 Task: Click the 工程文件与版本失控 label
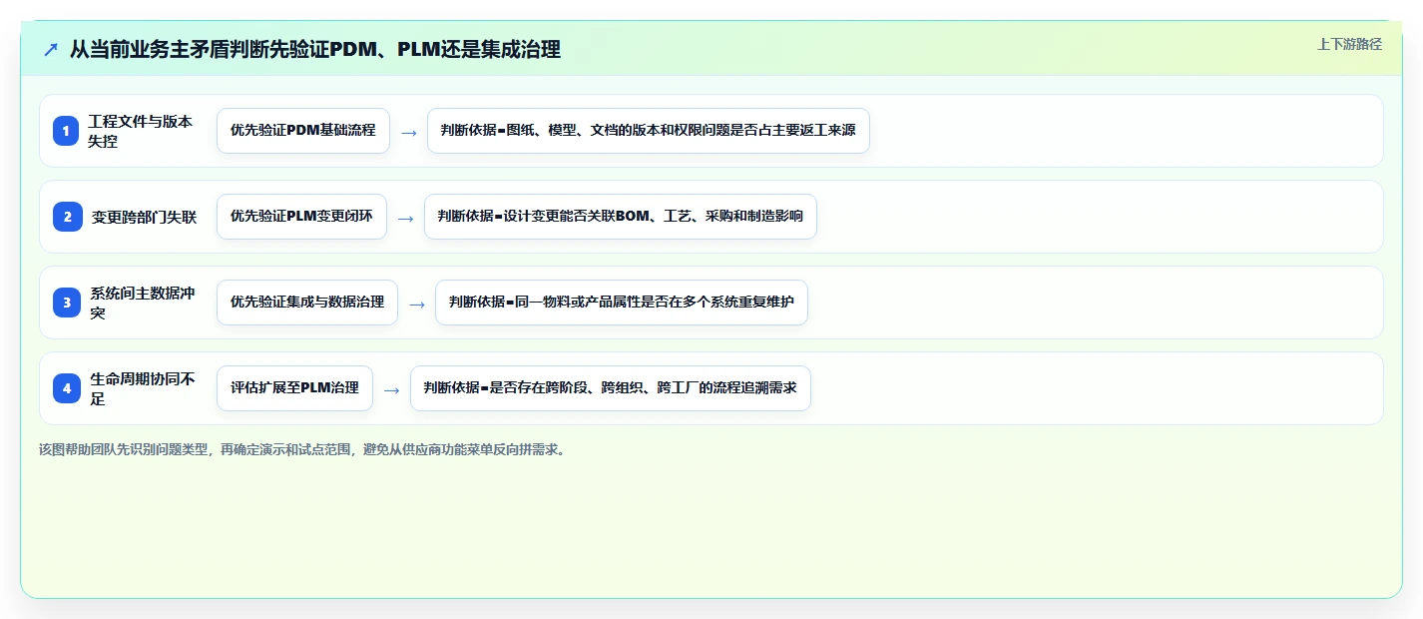coord(140,131)
